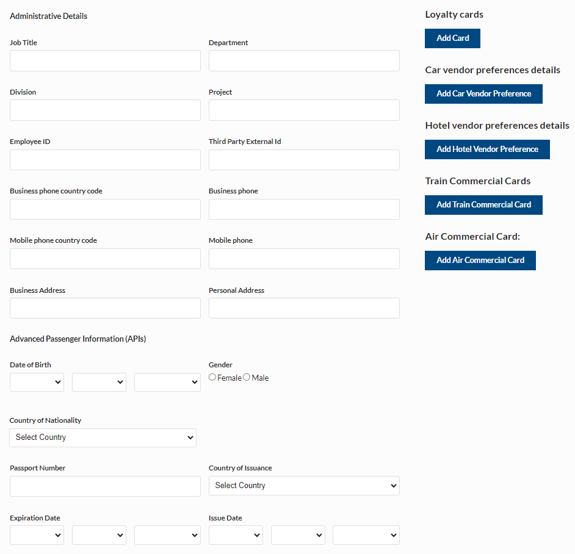
Task: Click the Gender label
Action: (220, 365)
